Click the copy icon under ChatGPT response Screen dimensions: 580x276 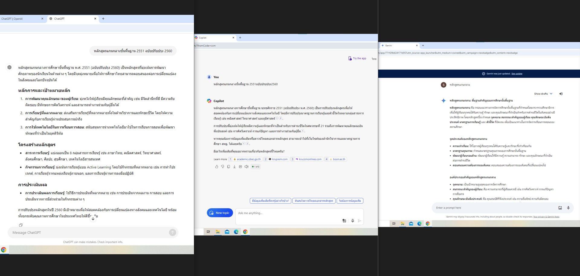point(21,225)
